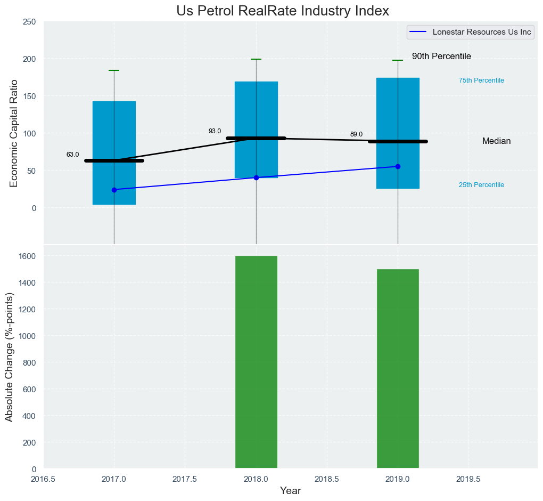Click the Economic Capital Ratio axis label
543x501 pixels.
tap(14, 133)
